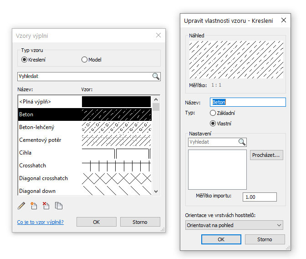The width and height of the screenshot is (306, 259).
Task: Select the Model pattern type
Action: 84,60
